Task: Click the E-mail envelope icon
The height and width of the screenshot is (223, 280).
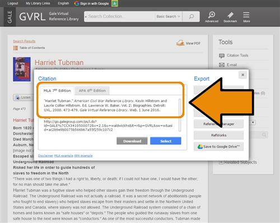Action: [x=222, y=65]
